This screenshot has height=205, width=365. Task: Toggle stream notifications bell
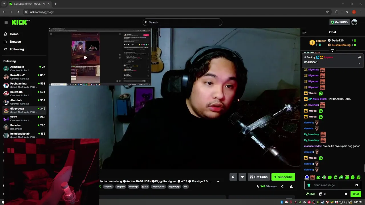[233, 177]
